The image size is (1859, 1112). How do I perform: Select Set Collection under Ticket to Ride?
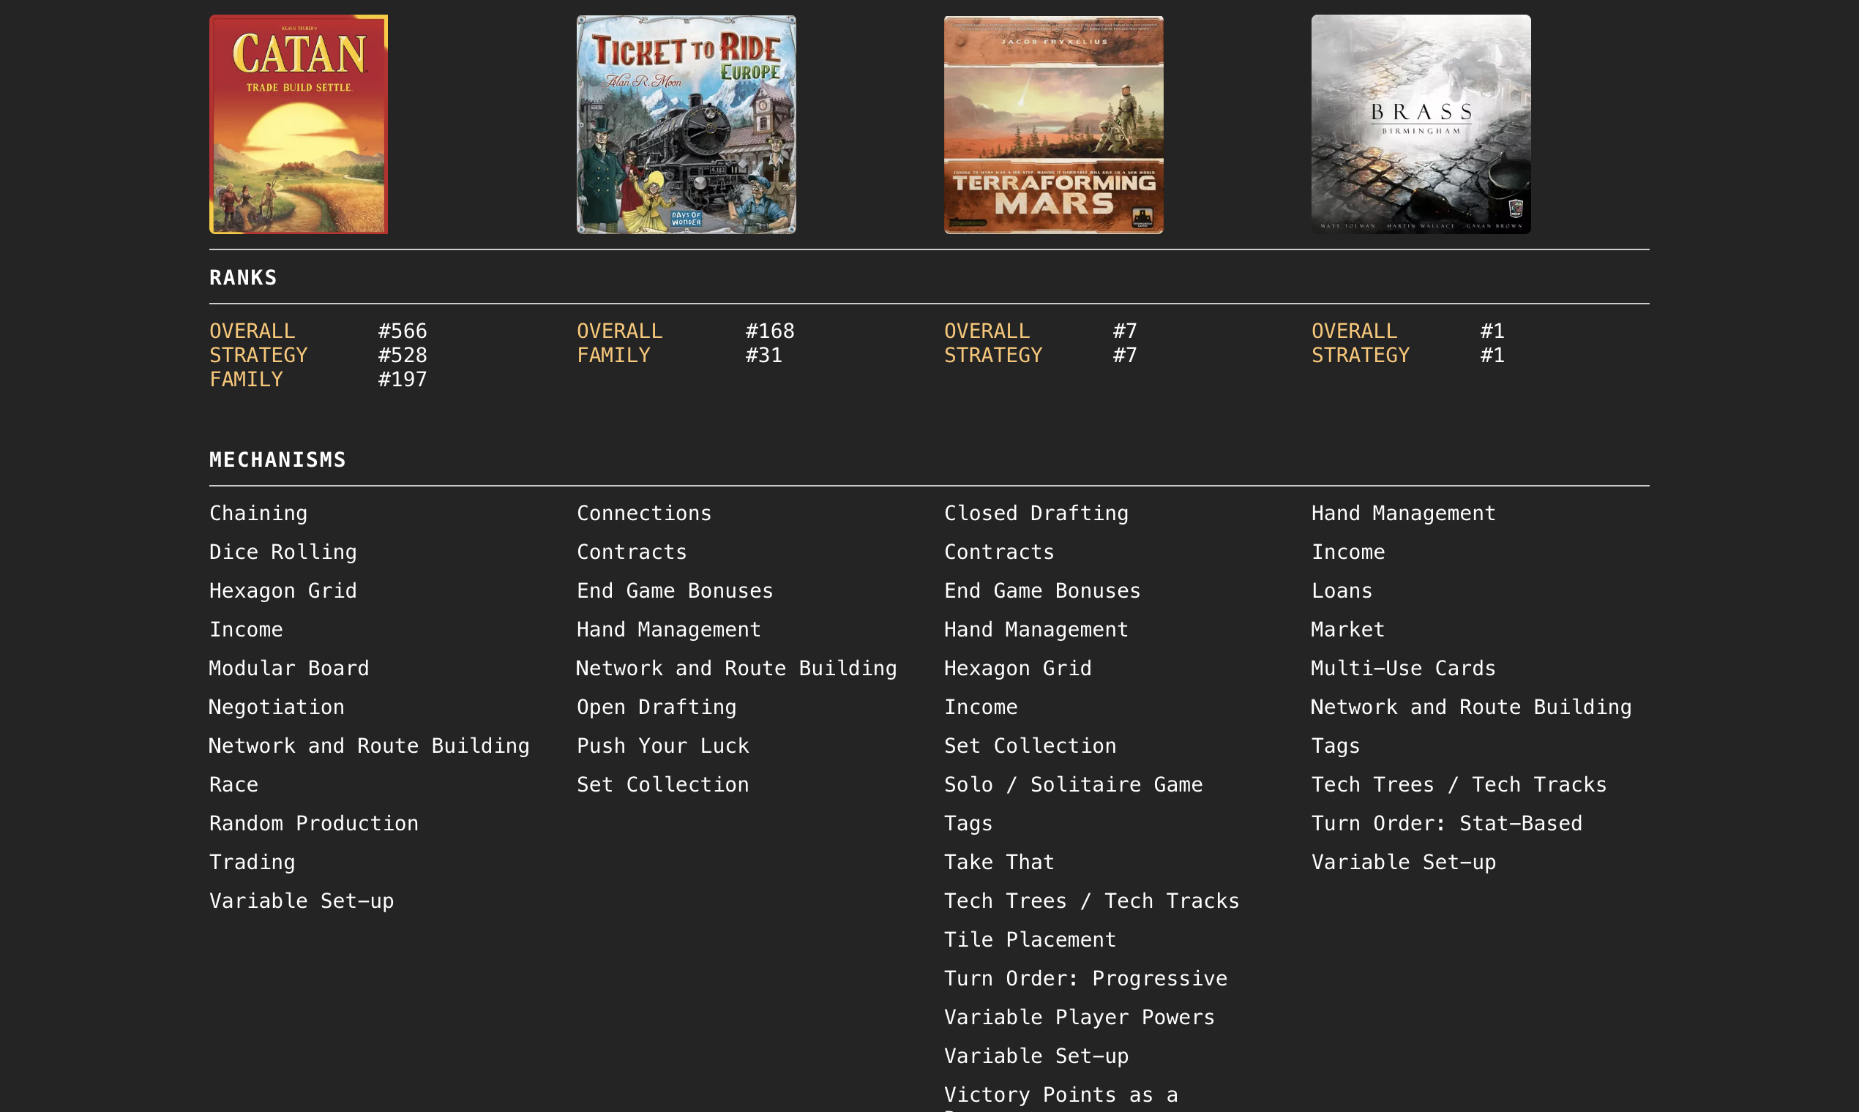(662, 785)
